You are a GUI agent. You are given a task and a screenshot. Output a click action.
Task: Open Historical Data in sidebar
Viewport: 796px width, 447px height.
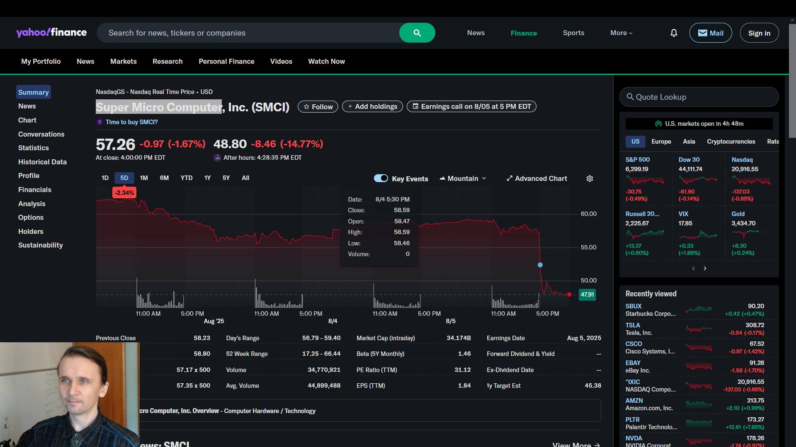(x=42, y=162)
